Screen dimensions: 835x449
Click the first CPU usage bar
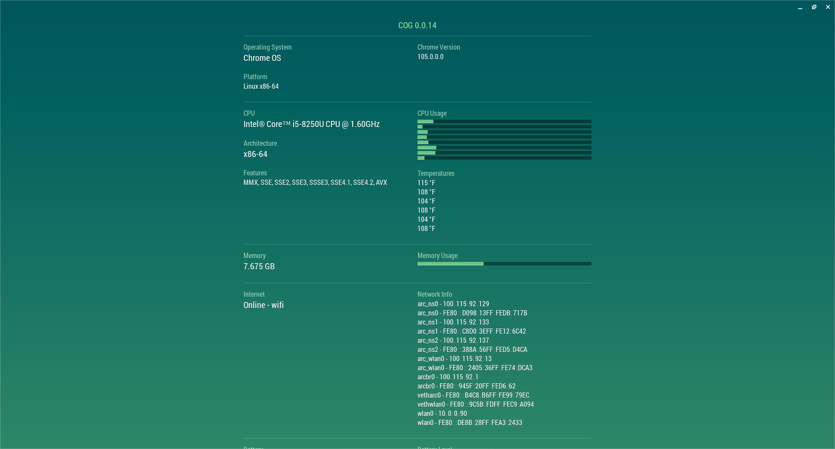[504, 121]
